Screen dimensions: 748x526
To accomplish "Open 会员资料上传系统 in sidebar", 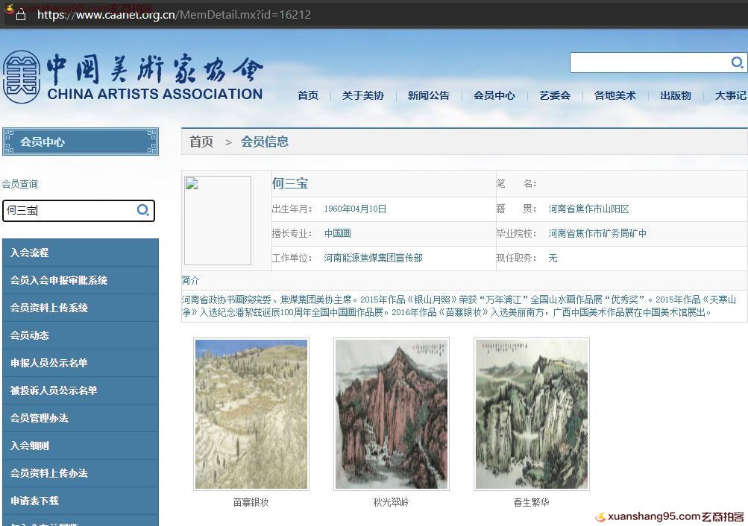I will 80,308.
